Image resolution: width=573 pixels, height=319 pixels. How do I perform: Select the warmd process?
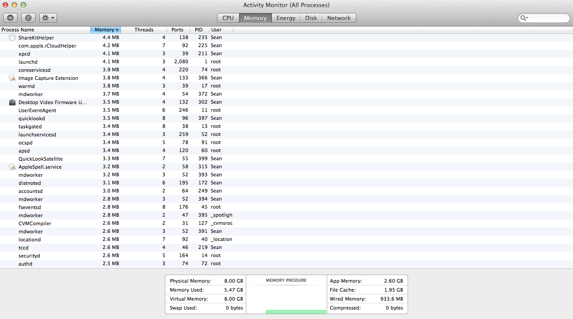pos(286,86)
